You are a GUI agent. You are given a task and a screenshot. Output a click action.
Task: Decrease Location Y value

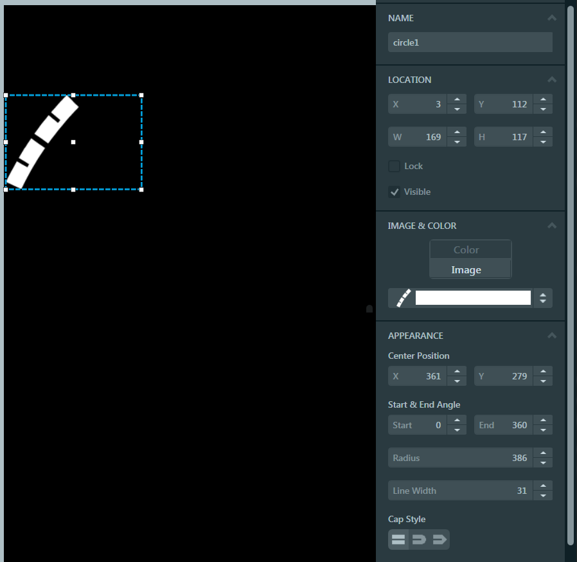tap(543, 109)
